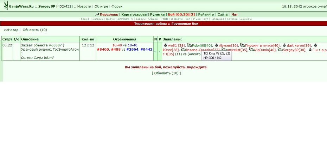Screen dimensions: 327x160
Task: Click the syndicate icon next to Fido468[40]
Action: pyautogui.click(x=189, y=45)
